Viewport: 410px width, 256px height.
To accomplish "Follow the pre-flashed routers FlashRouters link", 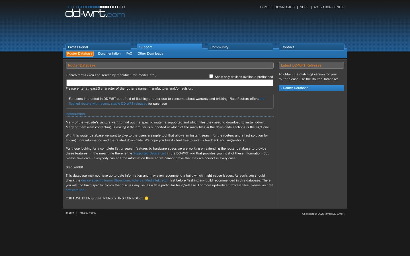I will click(x=167, y=101).
